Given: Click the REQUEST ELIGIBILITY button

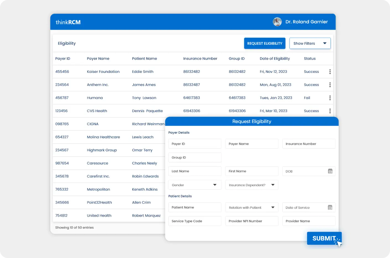Looking at the screenshot, I should [264, 43].
